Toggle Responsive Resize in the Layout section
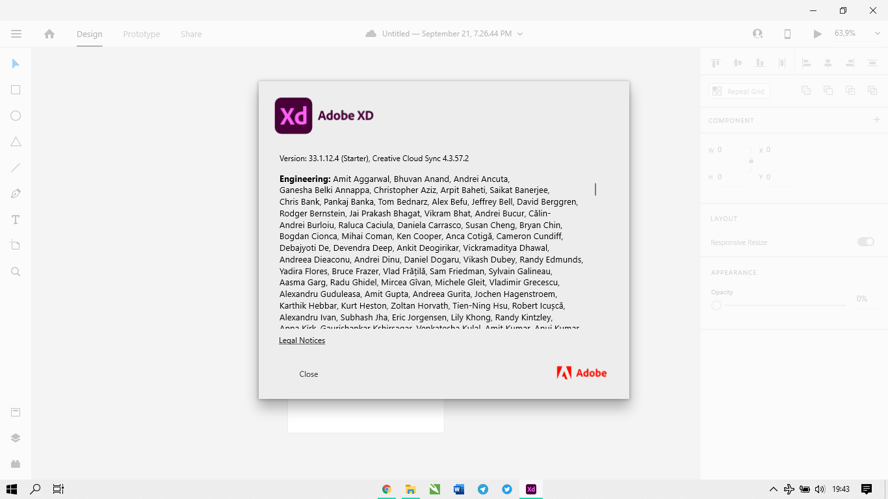This screenshot has width=888, height=499. pyautogui.click(x=865, y=241)
